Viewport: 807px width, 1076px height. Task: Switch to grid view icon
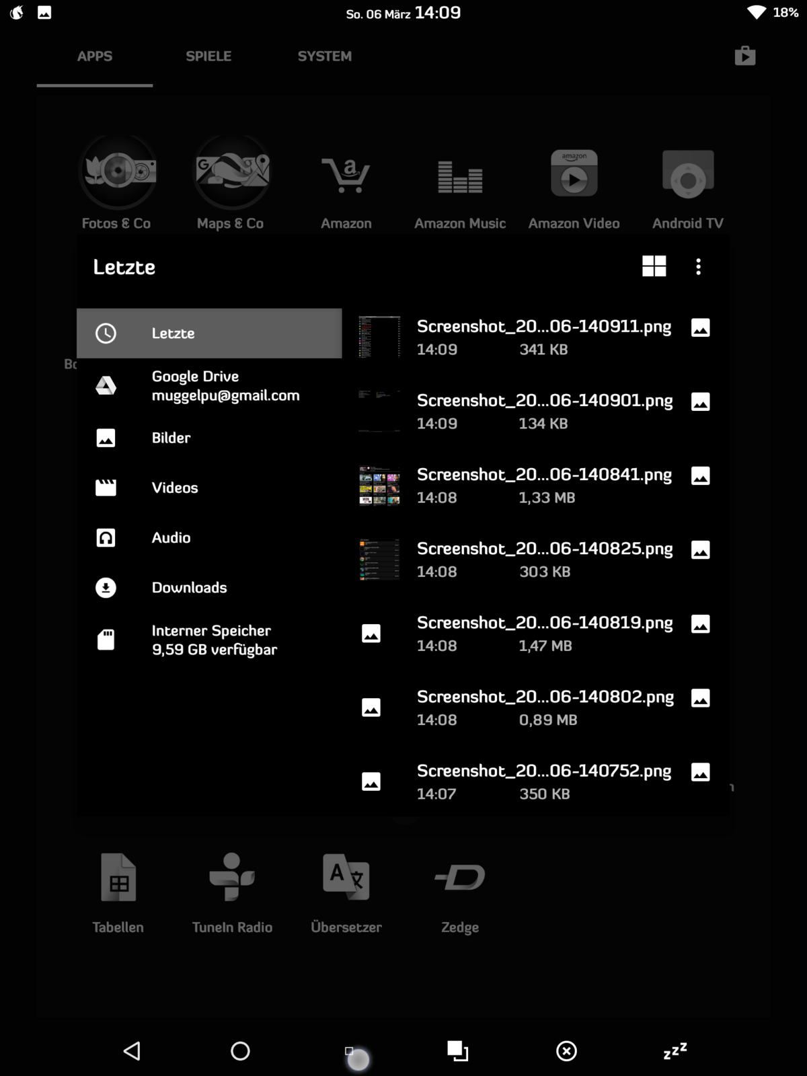[x=654, y=266]
